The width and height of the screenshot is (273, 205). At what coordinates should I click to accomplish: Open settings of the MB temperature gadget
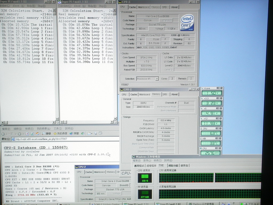[x=217, y=138]
